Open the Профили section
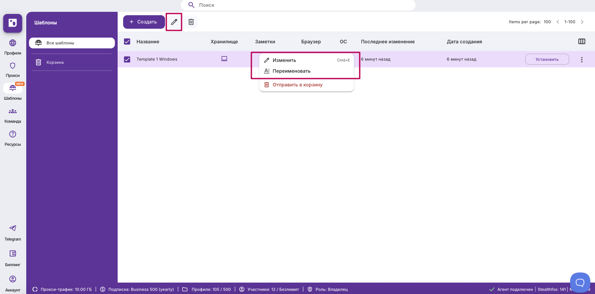595x294 pixels. [13, 47]
